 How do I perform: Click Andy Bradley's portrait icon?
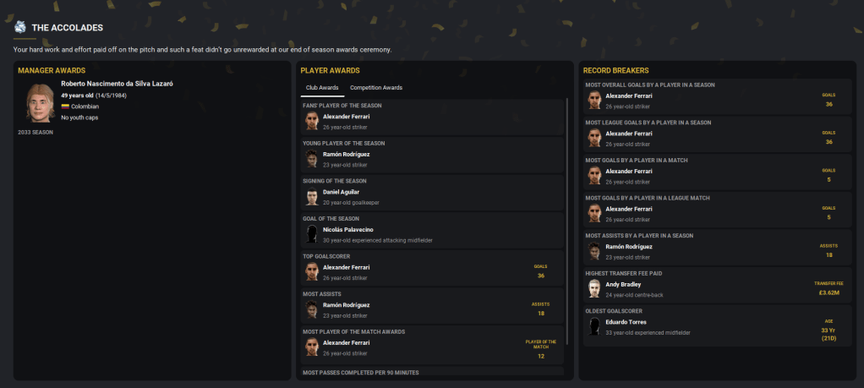point(594,289)
